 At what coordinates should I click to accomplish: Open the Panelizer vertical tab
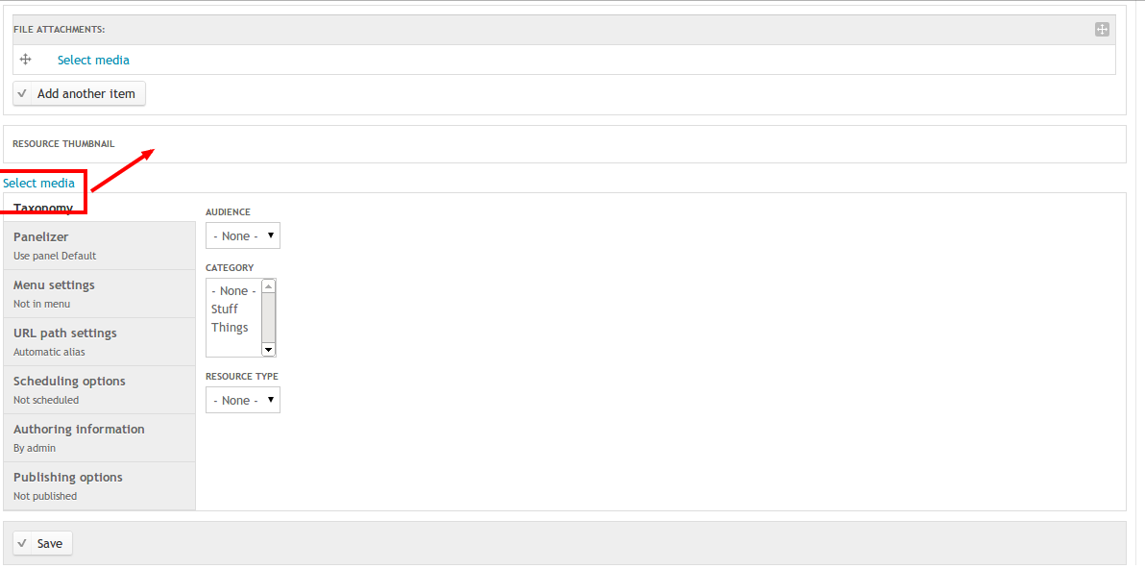pos(99,245)
